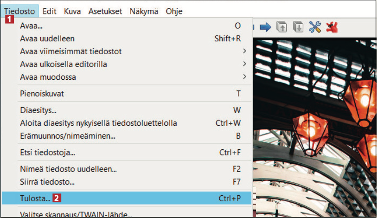The height and width of the screenshot is (218, 377).
Task: Go to next image with blue arrow
Action: point(265,27)
